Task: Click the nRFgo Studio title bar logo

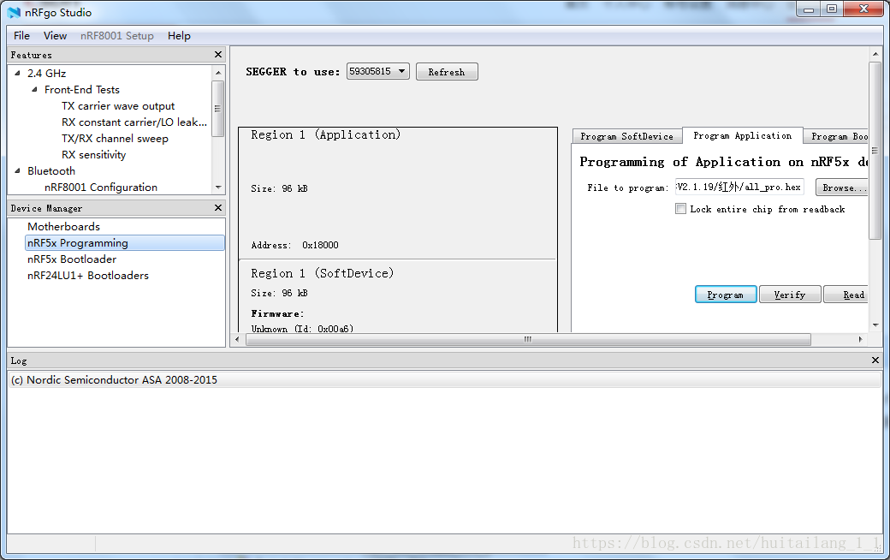Action: coord(14,13)
